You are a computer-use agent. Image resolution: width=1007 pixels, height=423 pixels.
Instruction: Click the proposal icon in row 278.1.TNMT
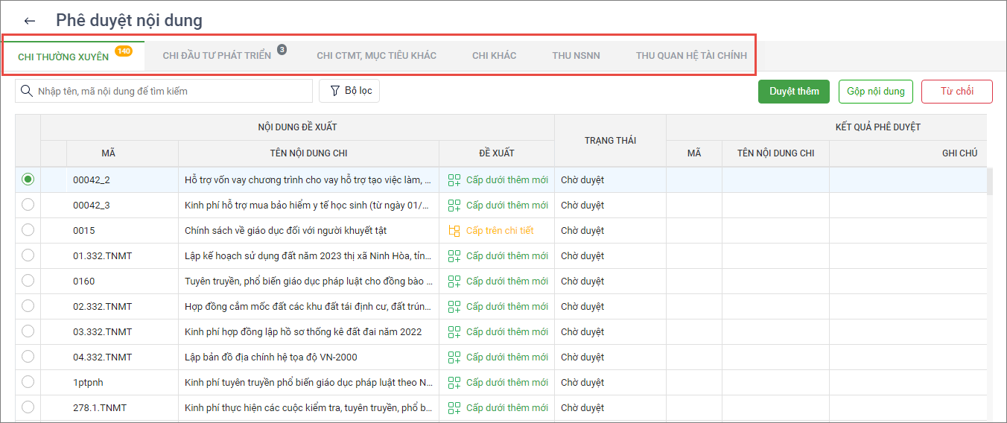(454, 408)
